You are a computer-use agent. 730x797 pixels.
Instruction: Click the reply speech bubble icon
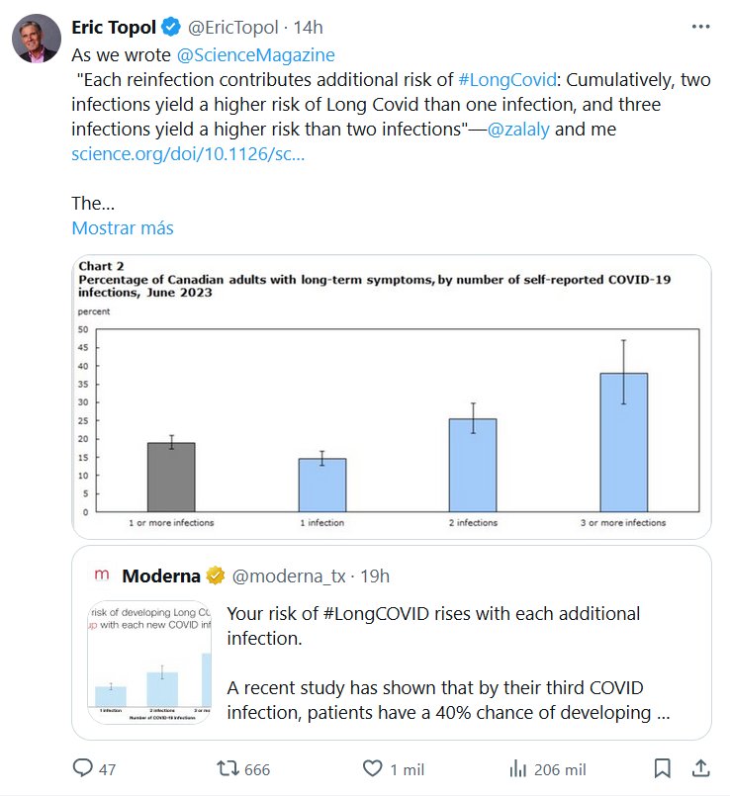click(x=83, y=768)
